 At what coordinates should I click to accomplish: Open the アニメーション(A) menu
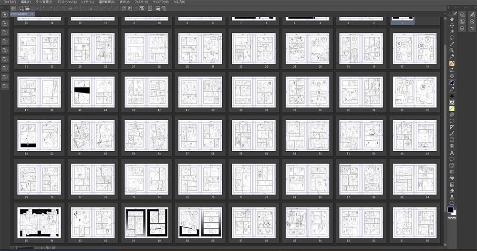67,2
